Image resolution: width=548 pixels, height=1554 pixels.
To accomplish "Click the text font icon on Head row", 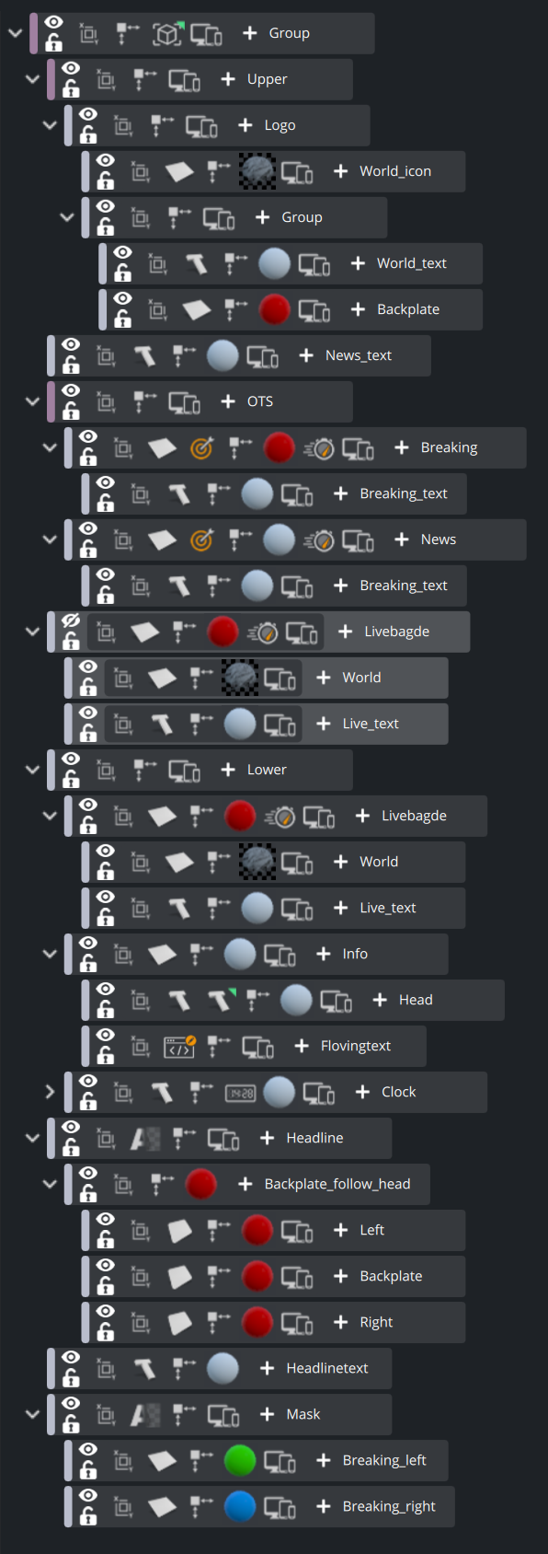I will click(x=221, y=1000).
